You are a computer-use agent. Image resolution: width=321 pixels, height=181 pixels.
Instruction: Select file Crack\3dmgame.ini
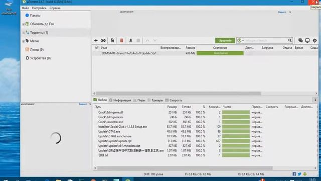(x=110, y=117)
